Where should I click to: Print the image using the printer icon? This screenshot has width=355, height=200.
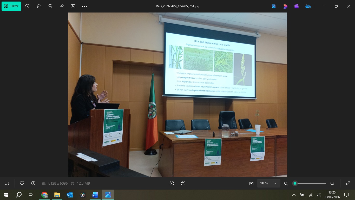(x=50, y=6)
